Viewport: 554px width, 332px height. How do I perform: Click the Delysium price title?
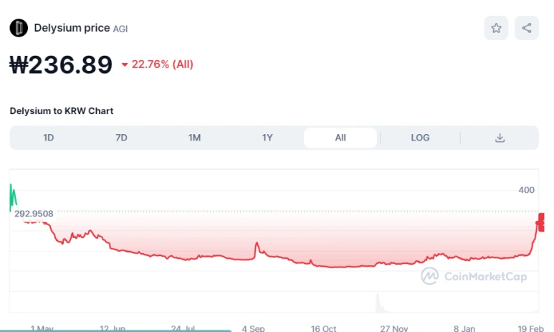tap(72, 28)
